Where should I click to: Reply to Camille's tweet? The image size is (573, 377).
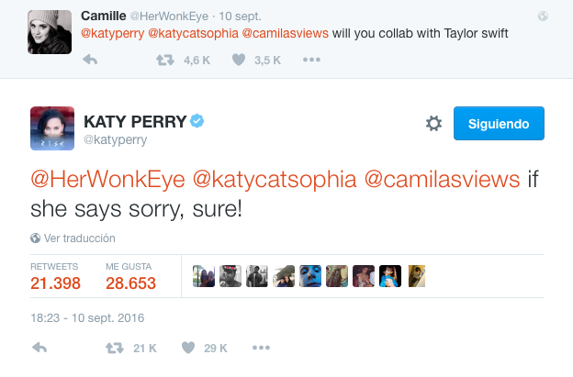(x=90, y=60)
